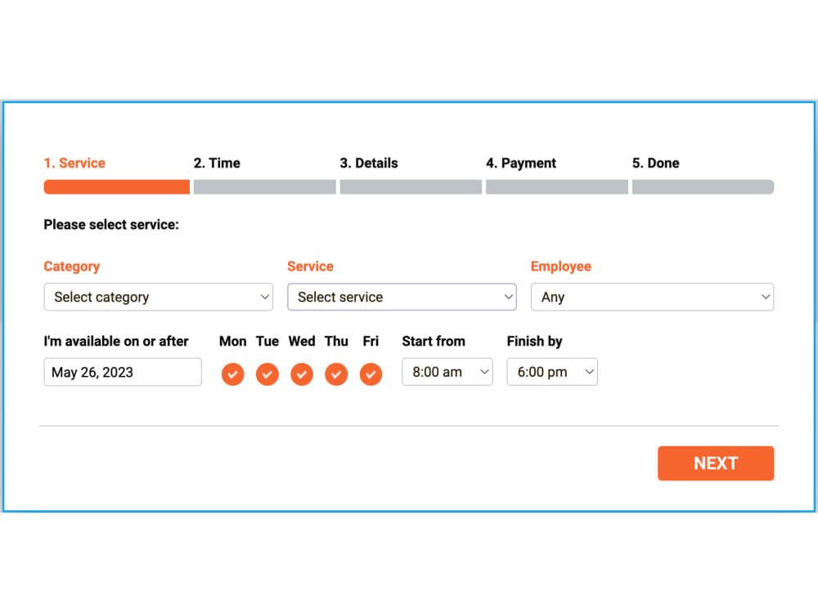Open the Select service dropdown
Screen dimensions: 818x613
(401, 297)
